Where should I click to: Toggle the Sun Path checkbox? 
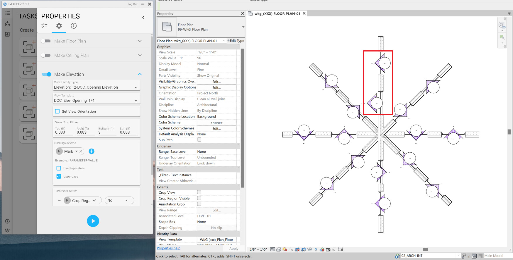(199, 140)
